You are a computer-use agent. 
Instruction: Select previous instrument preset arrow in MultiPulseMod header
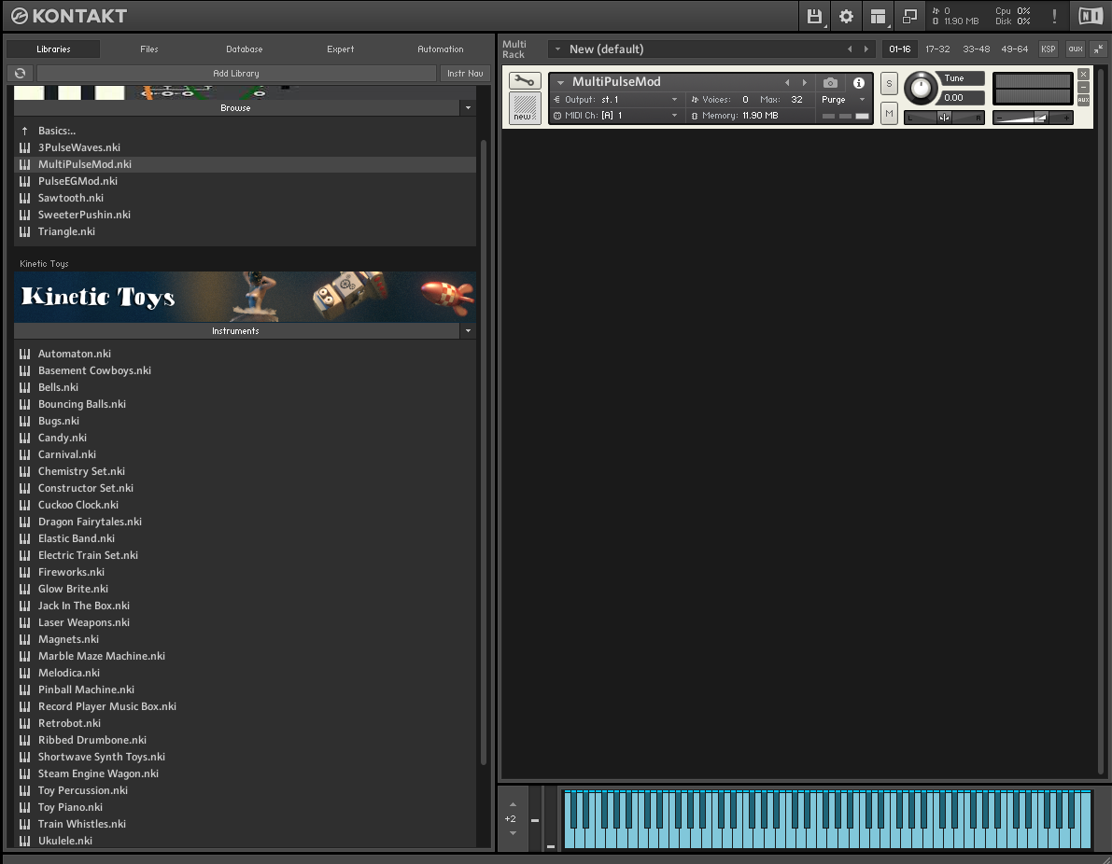(x=787, y=82)
